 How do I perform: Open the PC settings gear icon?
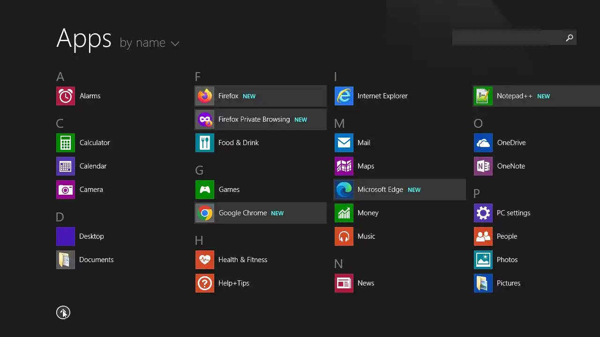pyautogui.click(x=483, y=213)
